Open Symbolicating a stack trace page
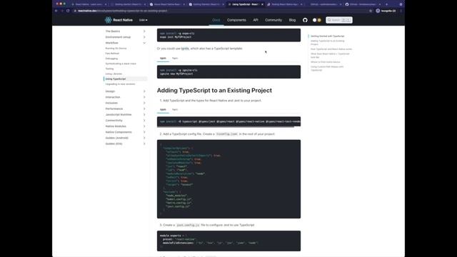 [x=121, y=64]
